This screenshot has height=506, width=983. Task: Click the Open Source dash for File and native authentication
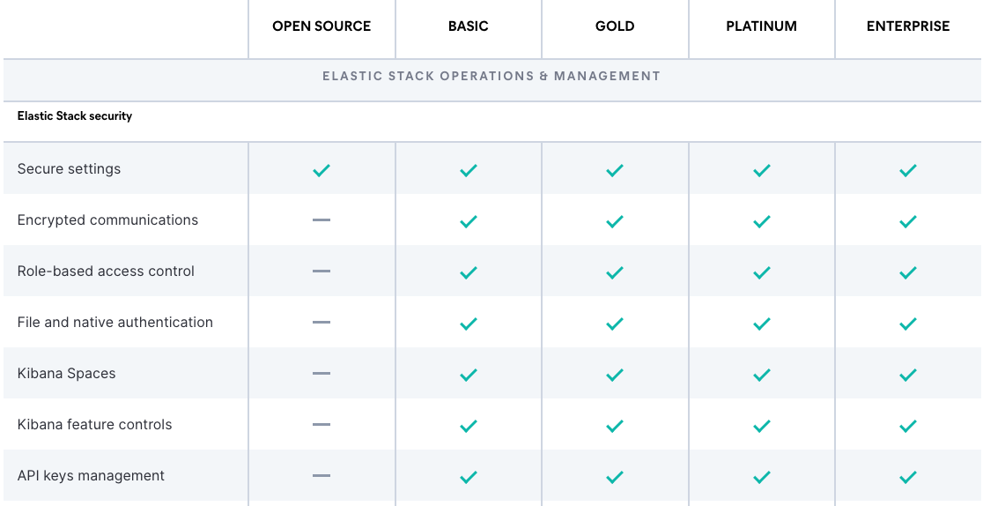click(x=322, y=322)
